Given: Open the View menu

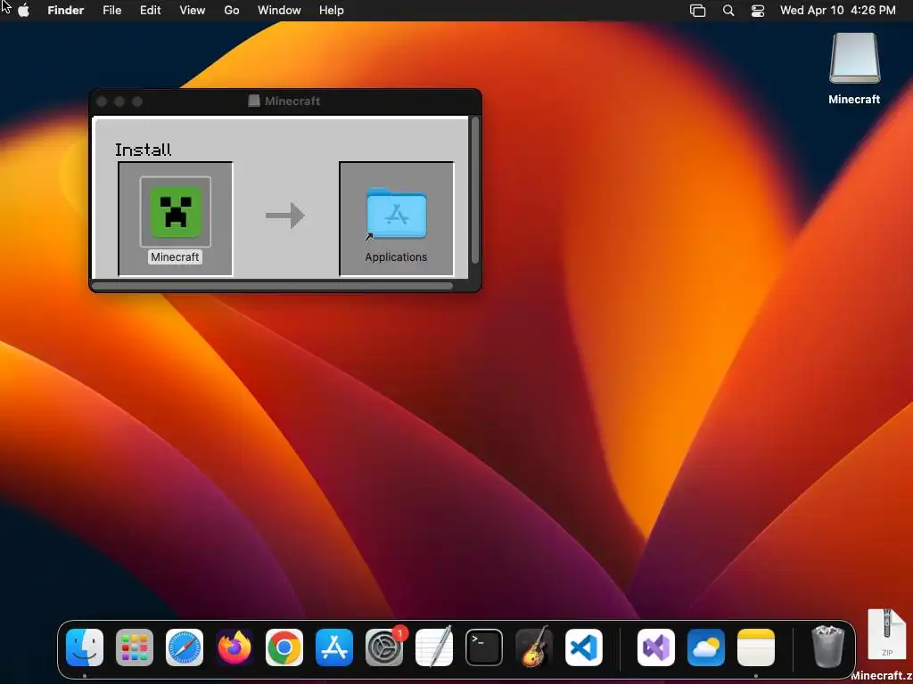Looking at the screenshot, I should (x=193, y=11).
